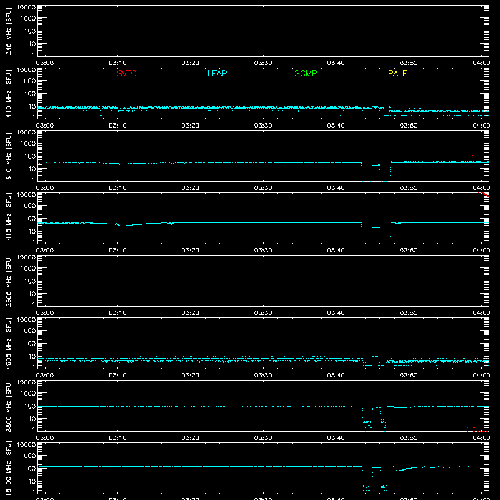Click 03:30 time label under 1415 MHz panel
Viewport: 500px width, 500px height.
click(x=263, y=251)
